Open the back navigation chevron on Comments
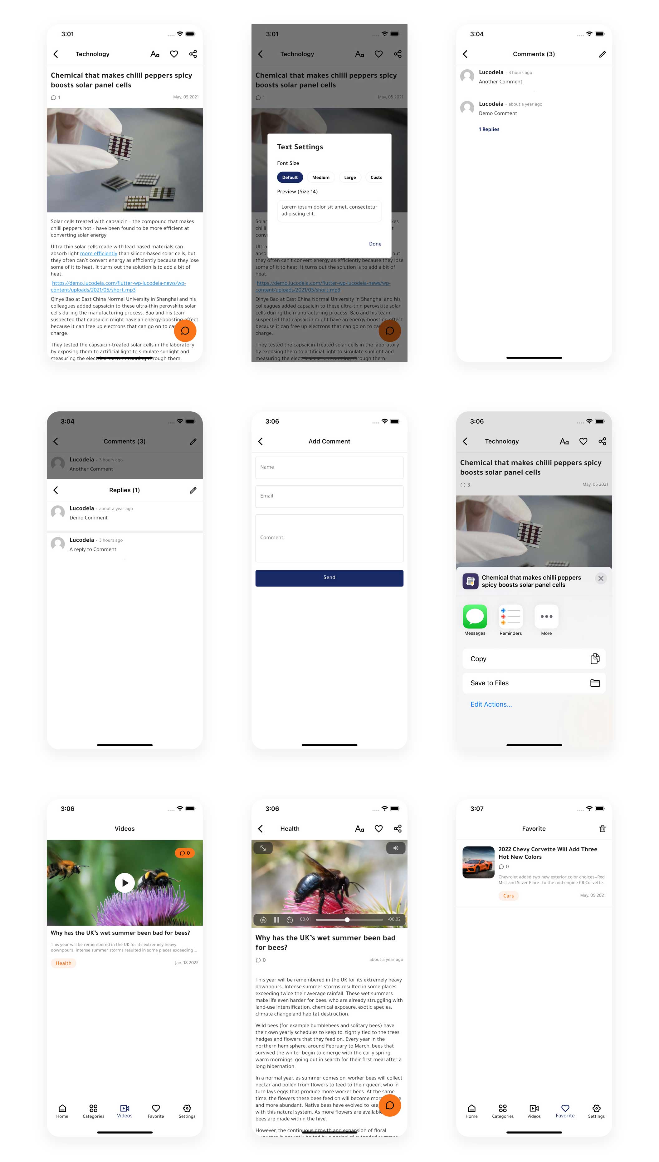The height and width of the screenshot is (1162, 659). coord(471,54)
